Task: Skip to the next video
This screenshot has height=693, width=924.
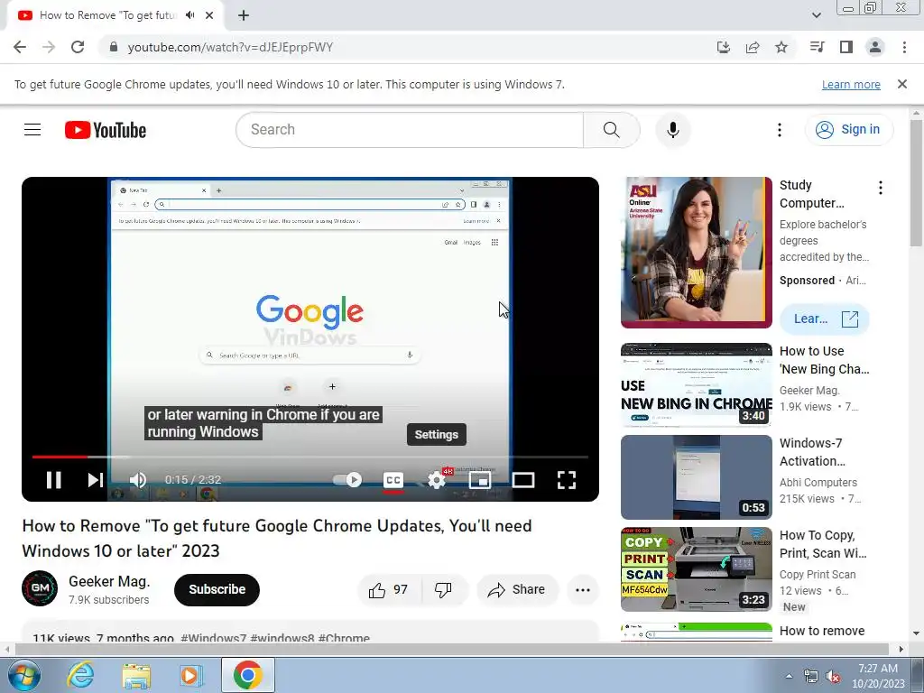Action: pos(96,480)
